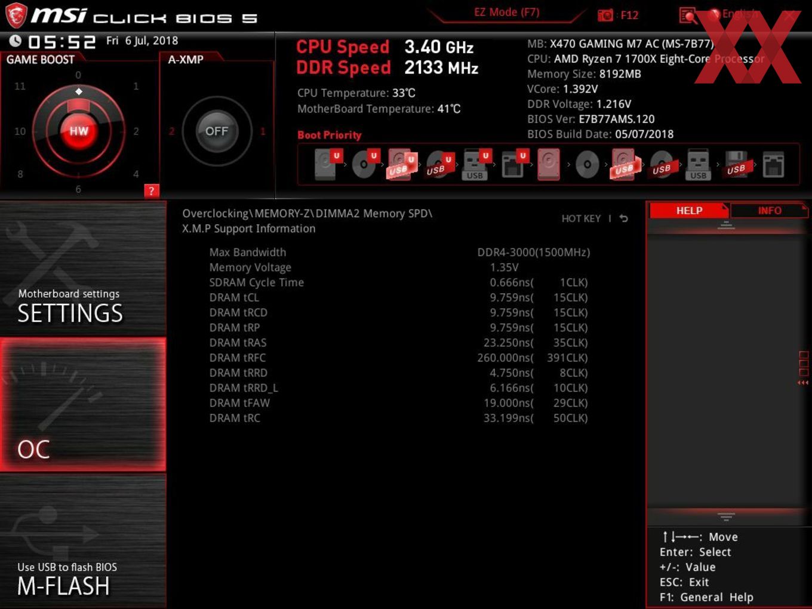The height and width of the screenshot is (609, 812).
Task: Click the Boot Priority heading
Action: pos(330,135)
